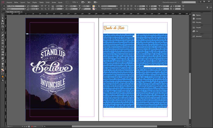Open the Arquivo menu
This screenshot has height=128, width=213.
[x=9, y=2]
